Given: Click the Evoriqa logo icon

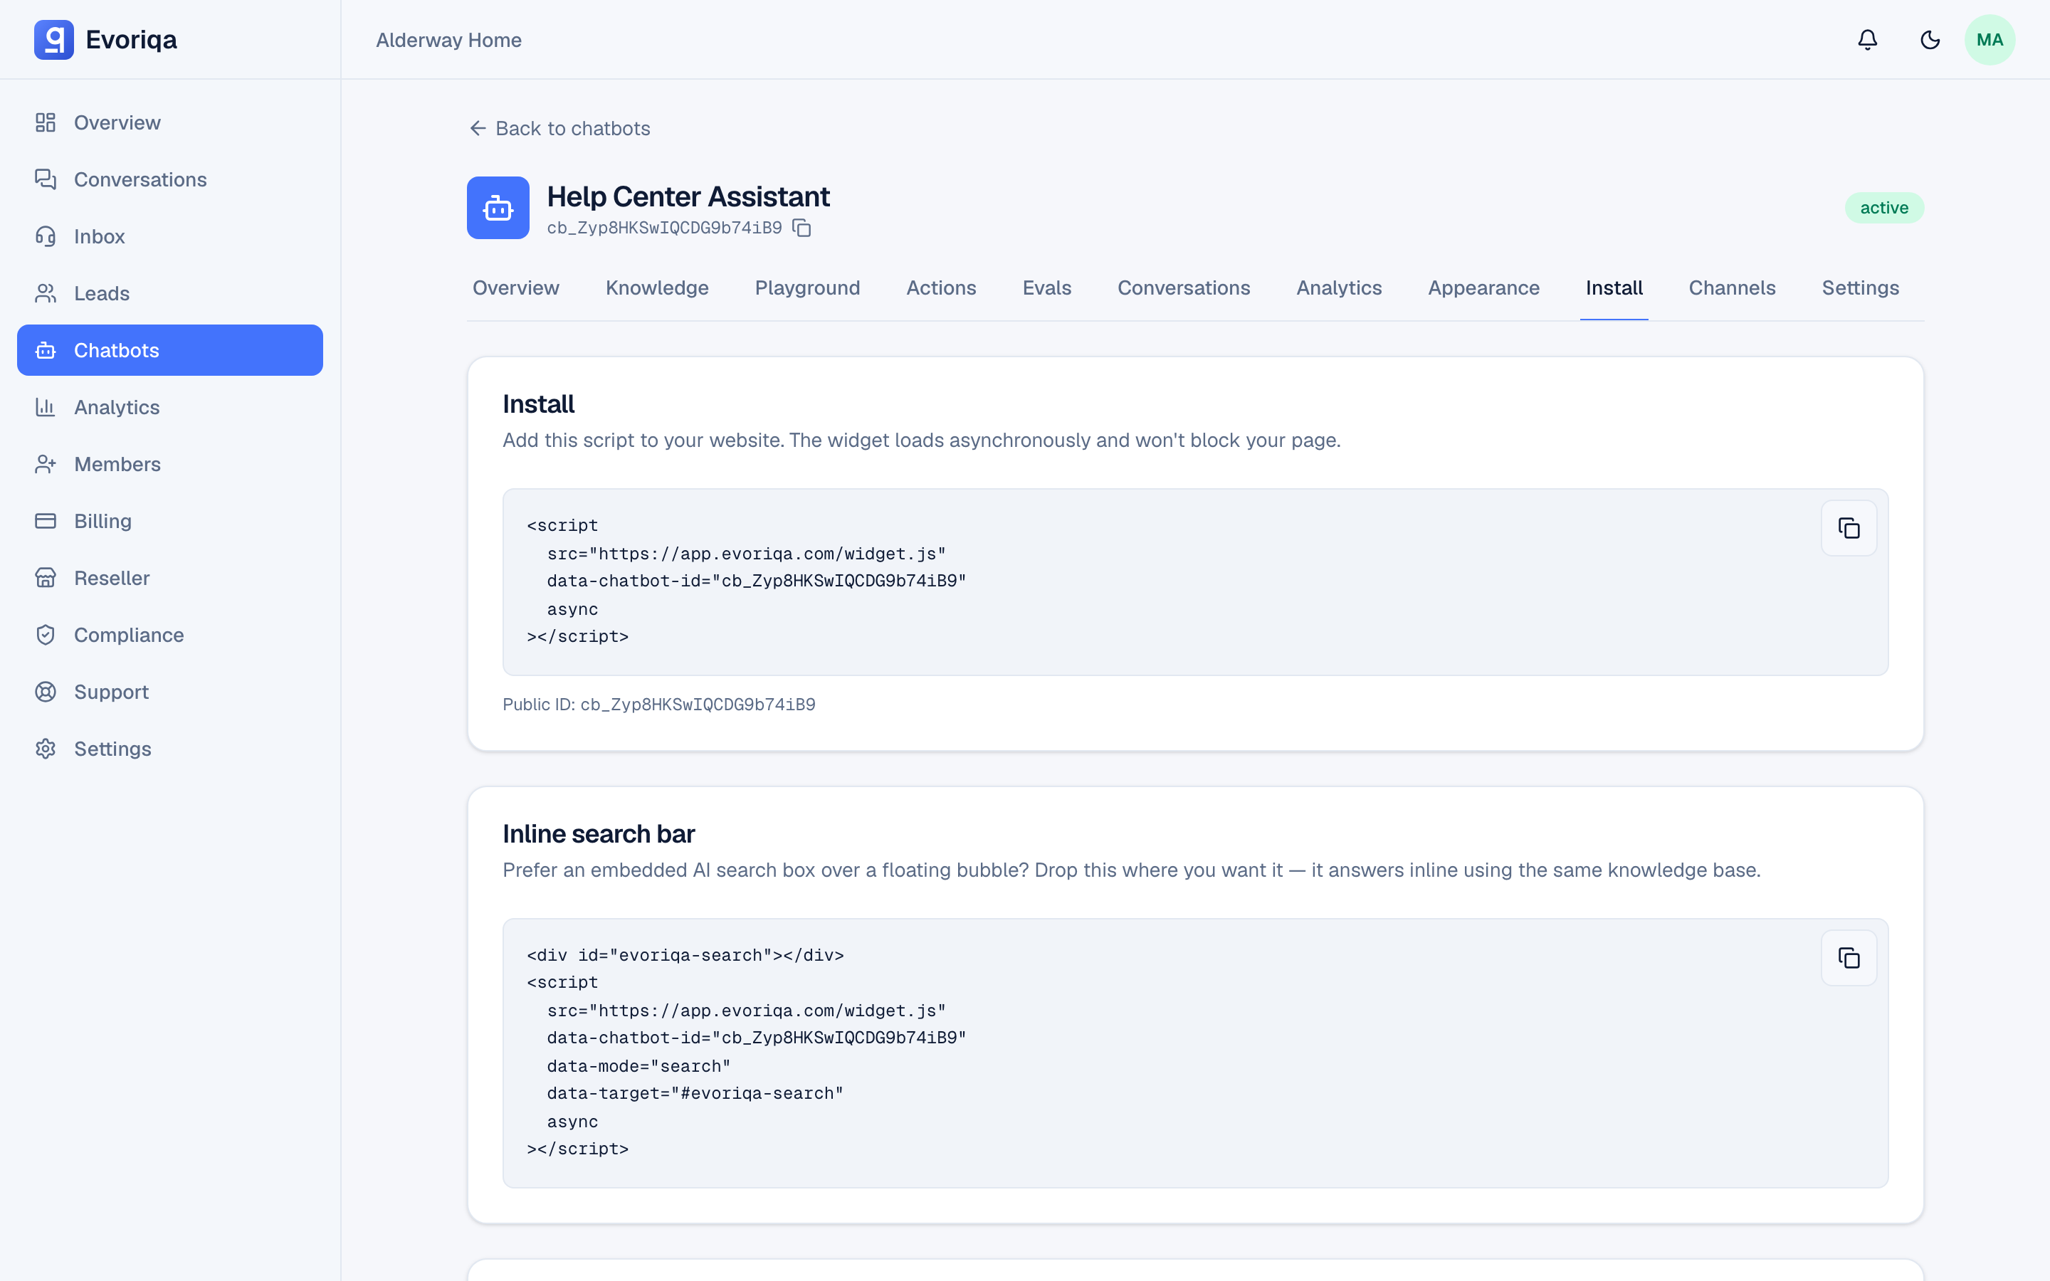Looking at the screenshot, I should pyautogui.click(x=53, y=40).
